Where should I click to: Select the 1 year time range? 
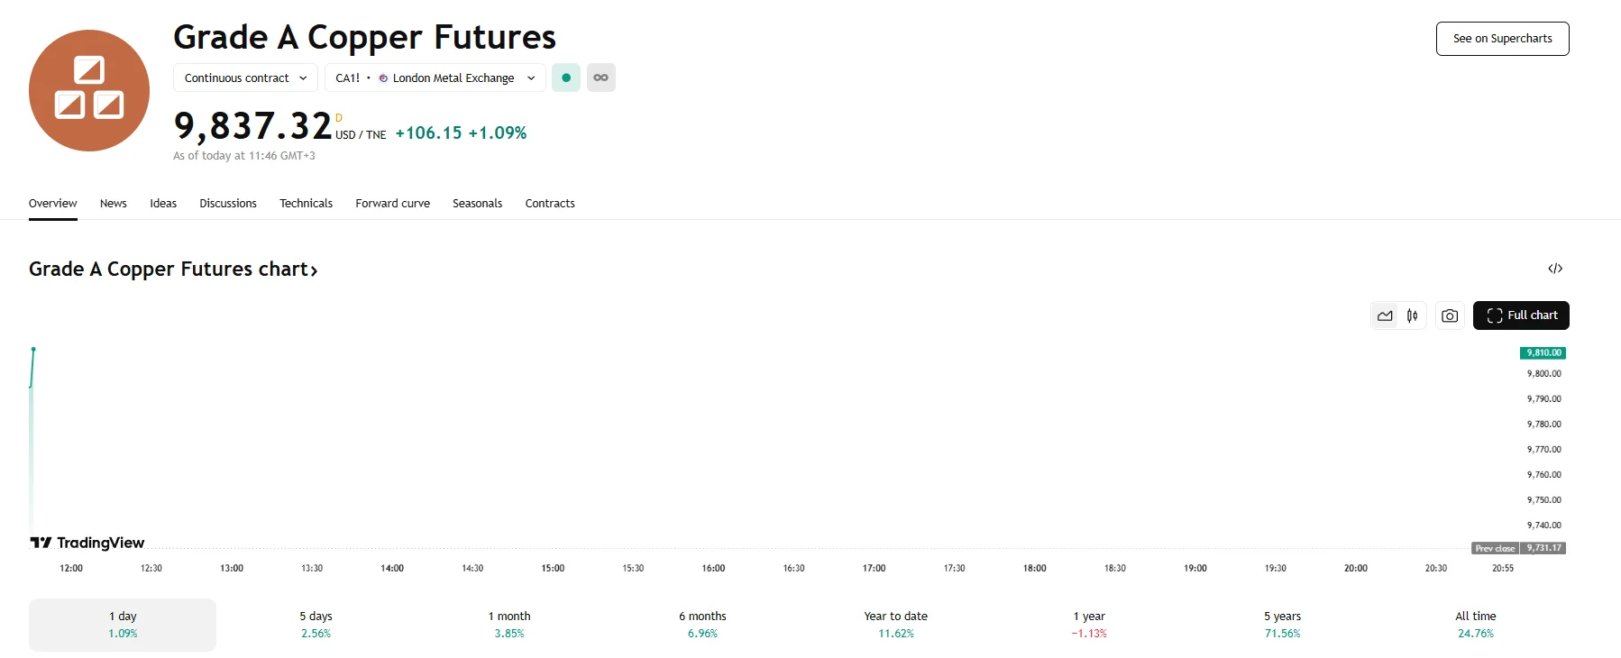1089,625
